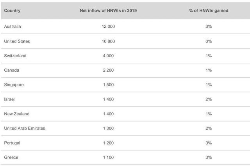Select the Israel row label

9,99
